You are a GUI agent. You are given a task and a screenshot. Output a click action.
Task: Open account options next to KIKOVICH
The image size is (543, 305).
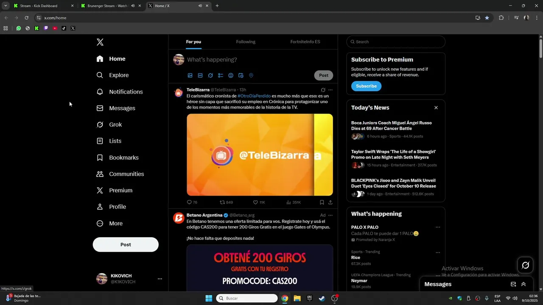(160, 279)
